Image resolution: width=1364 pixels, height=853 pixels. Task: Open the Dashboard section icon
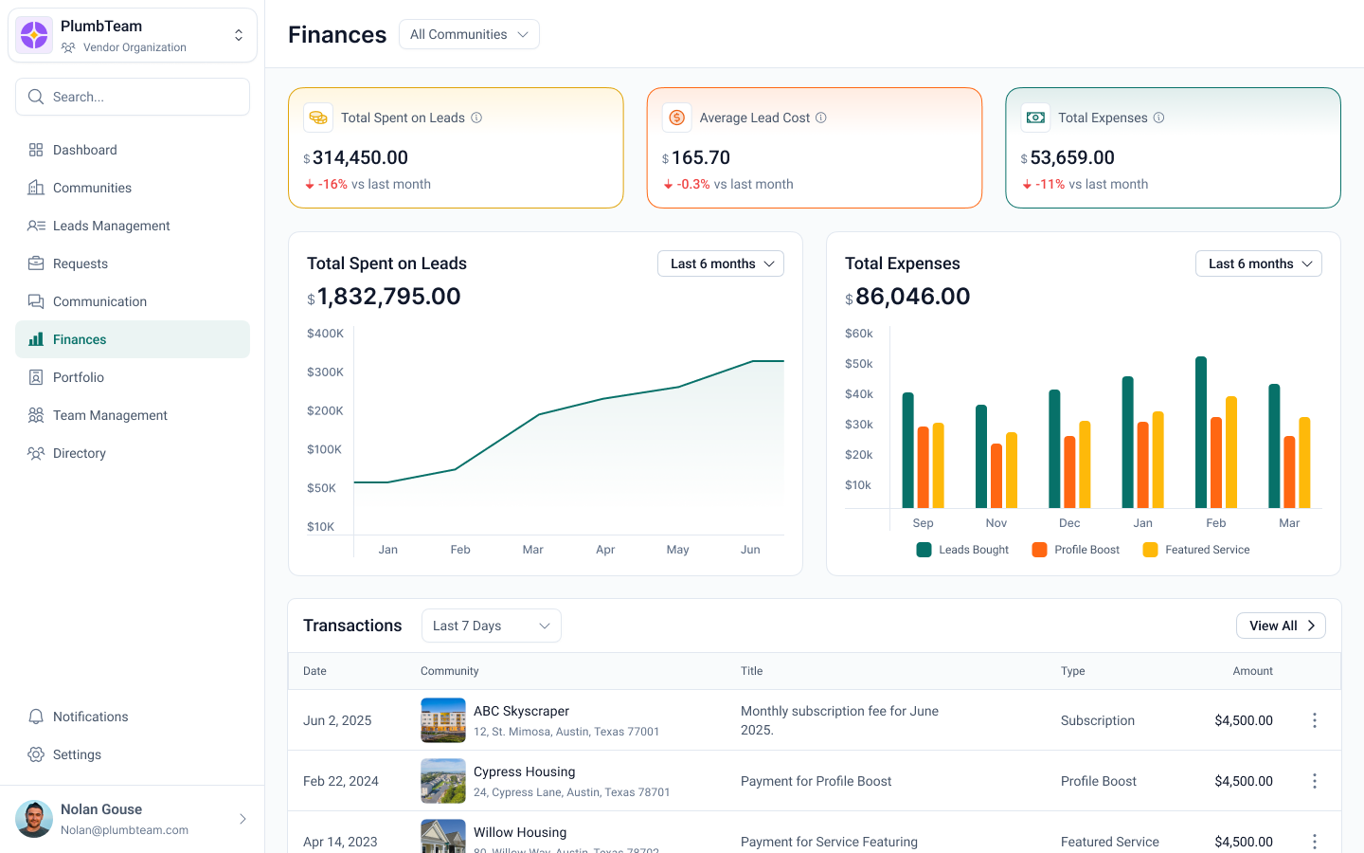click(36, 150)
